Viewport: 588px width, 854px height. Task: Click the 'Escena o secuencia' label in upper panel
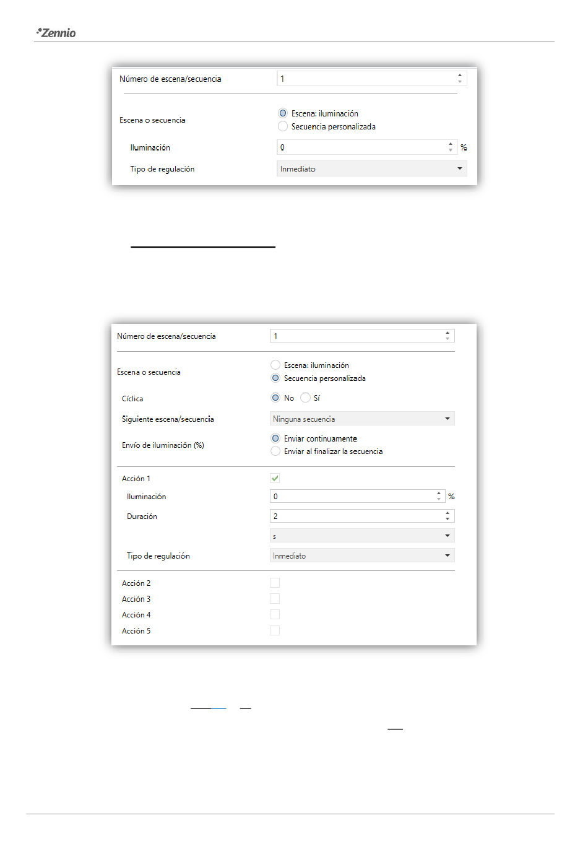coord(152,120)
